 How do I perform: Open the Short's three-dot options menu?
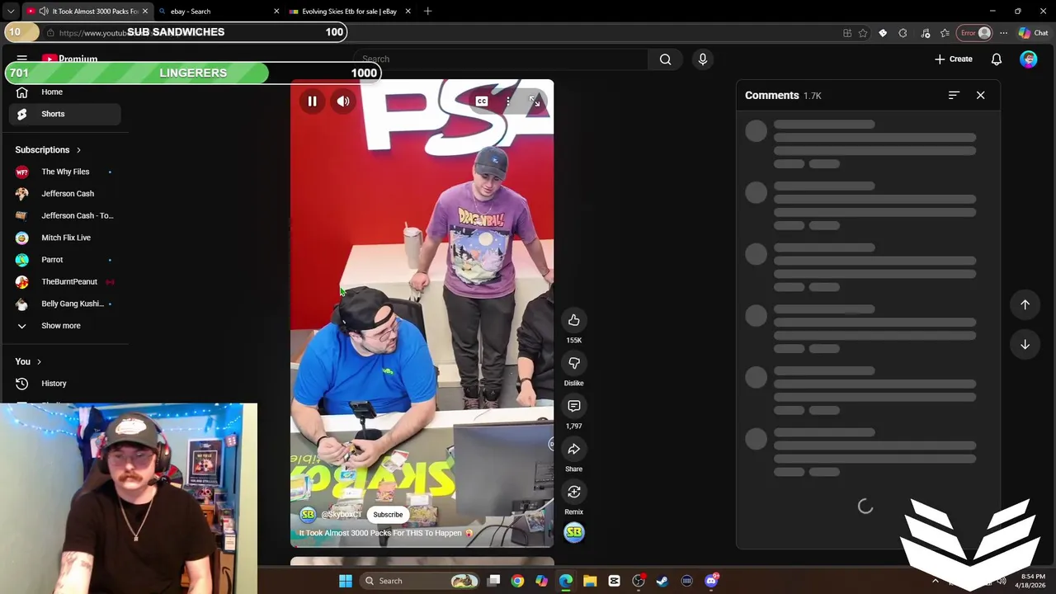pyautogui.click(x=508, y=101)
